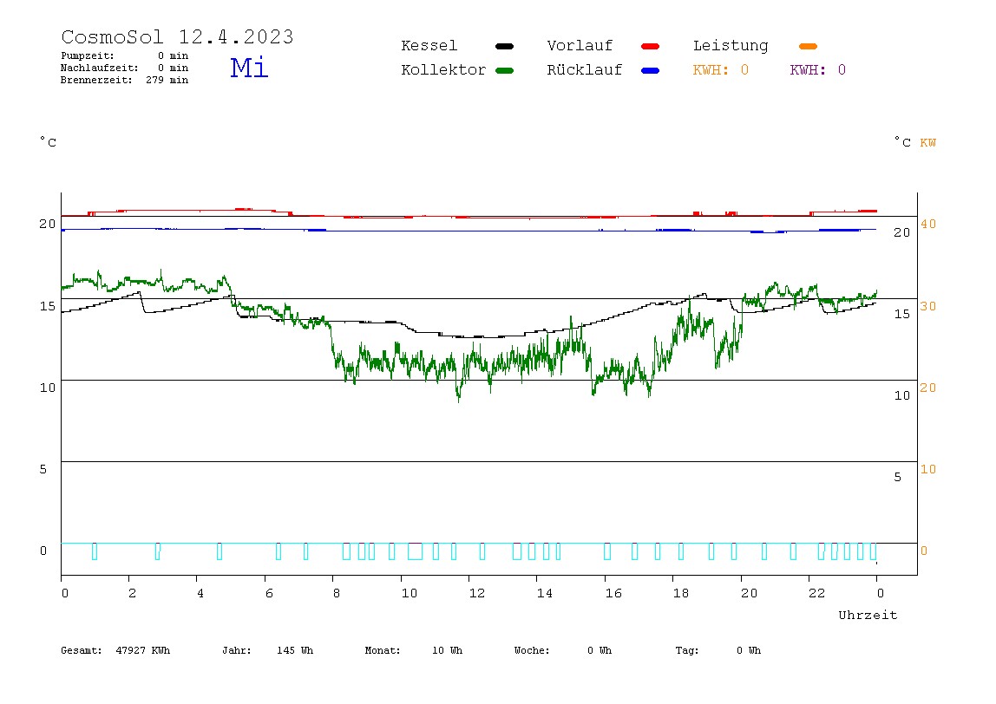Select the purple "KWH: 0" readout
The width and height of the screenshot is (996, 704).
click(817, 70)
